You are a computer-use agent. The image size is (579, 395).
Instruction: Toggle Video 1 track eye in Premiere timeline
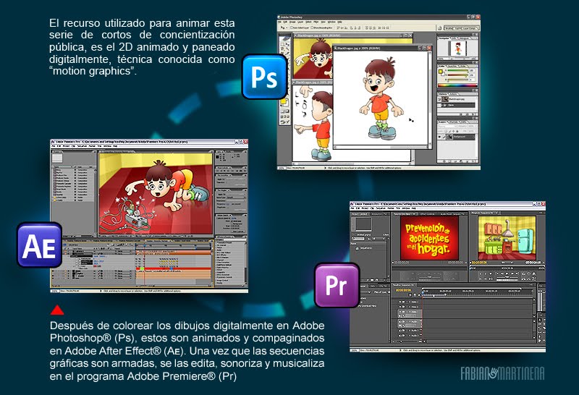click(400, 312)
